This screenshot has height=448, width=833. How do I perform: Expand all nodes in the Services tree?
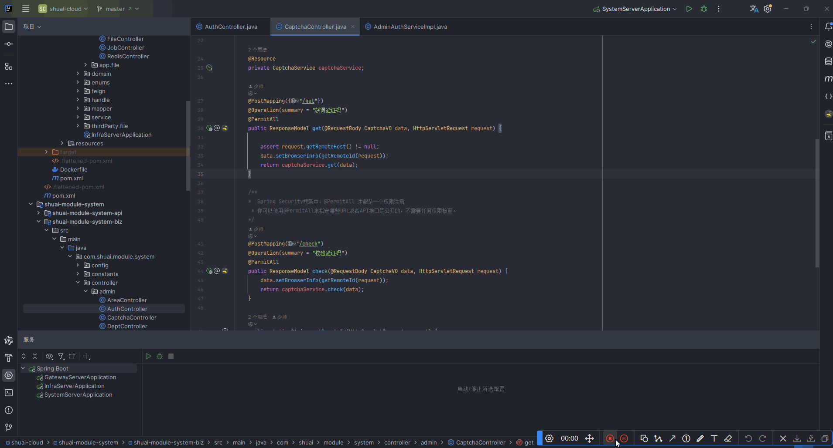24,356
